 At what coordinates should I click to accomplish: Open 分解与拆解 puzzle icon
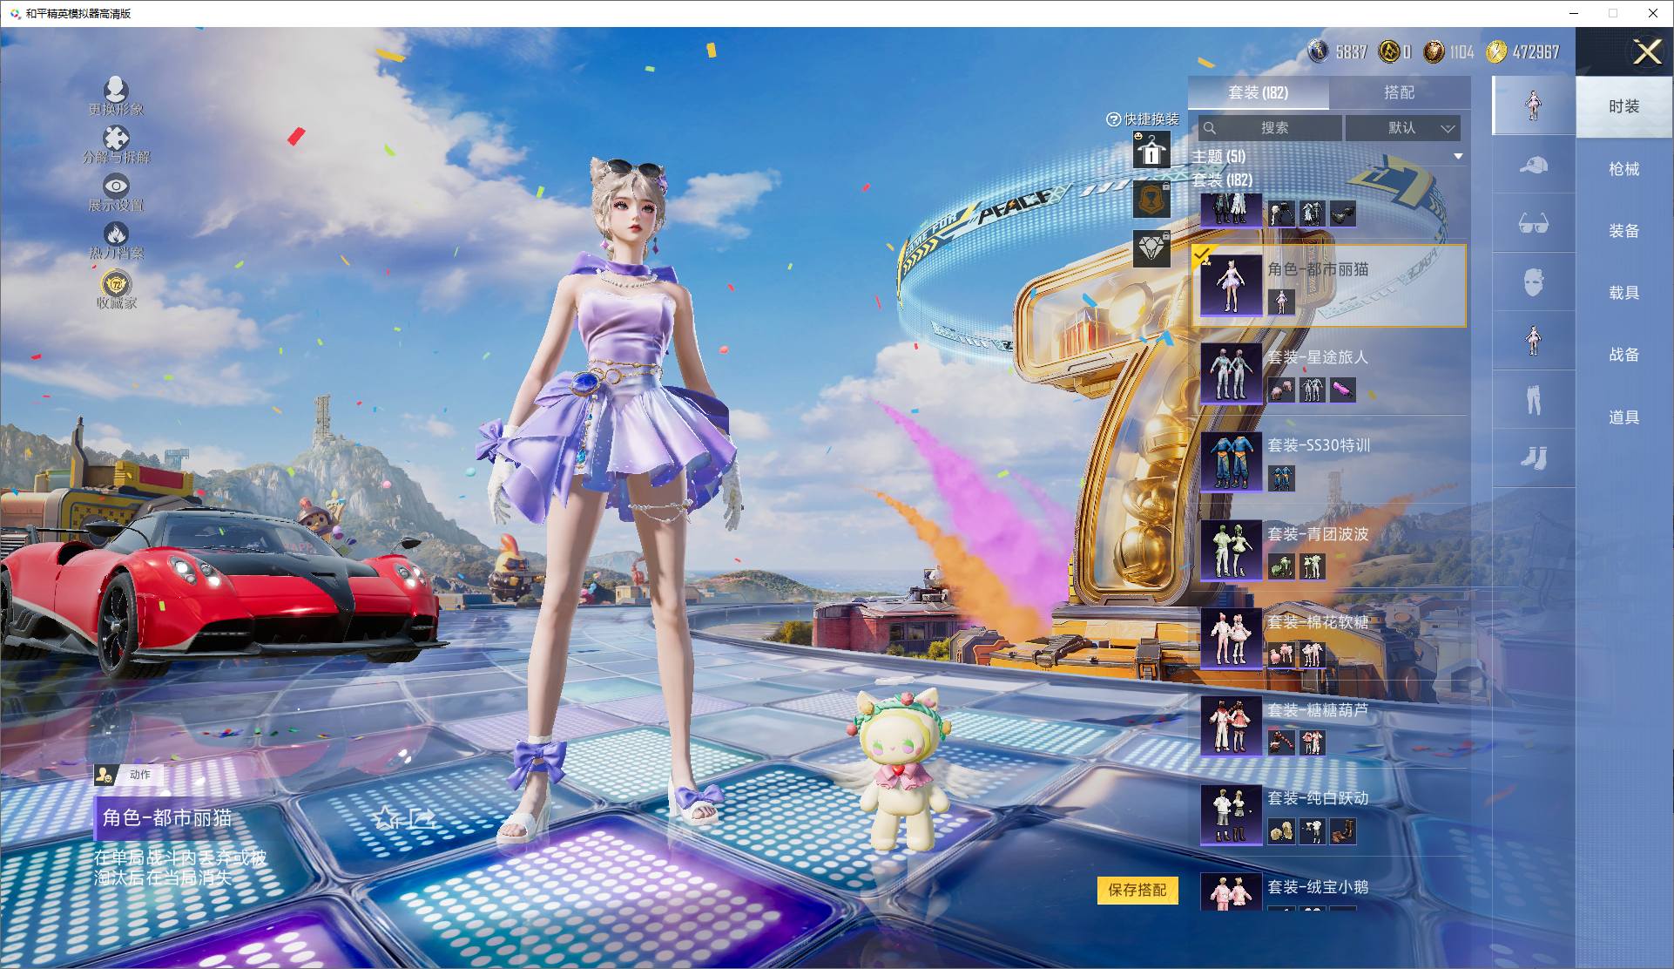(116, 139)
